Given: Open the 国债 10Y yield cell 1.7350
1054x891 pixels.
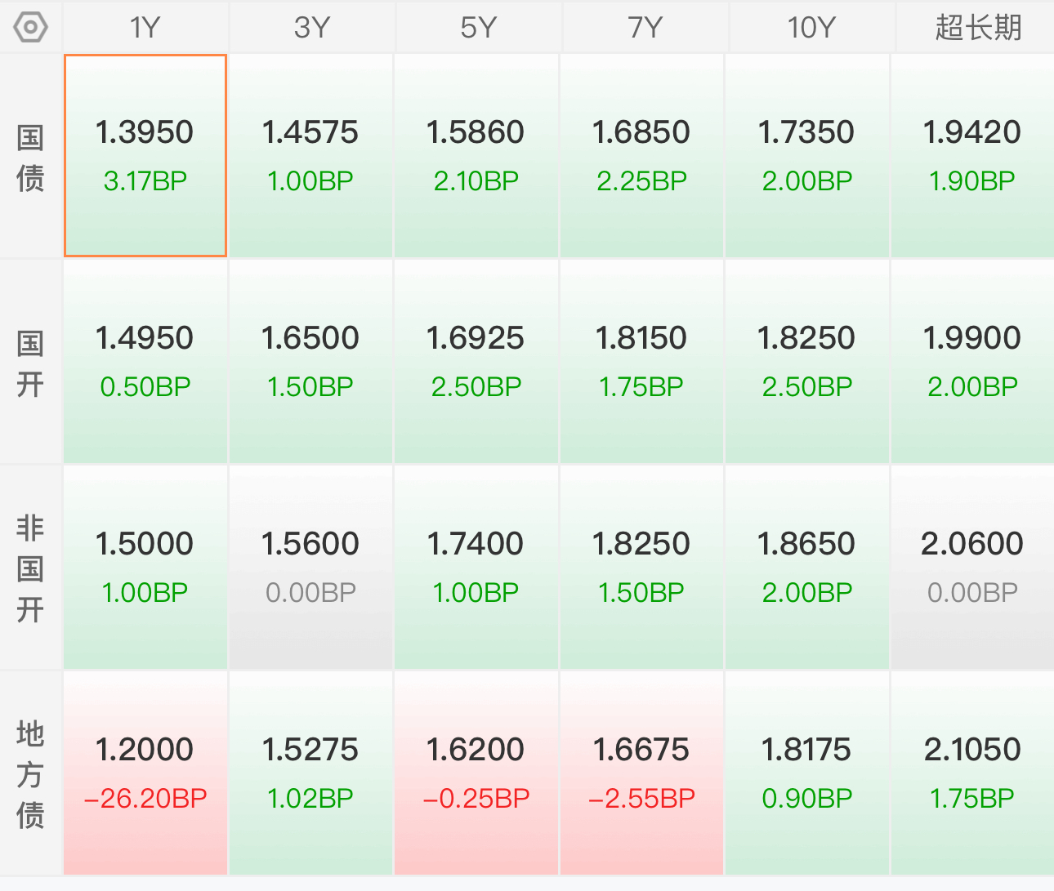Looking at the screenshot, I should tap(806, 155).
